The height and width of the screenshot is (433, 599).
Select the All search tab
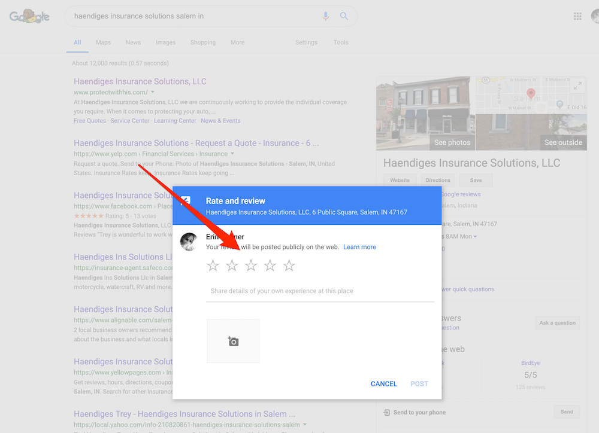pyautogui.click(x=77, y=42)
